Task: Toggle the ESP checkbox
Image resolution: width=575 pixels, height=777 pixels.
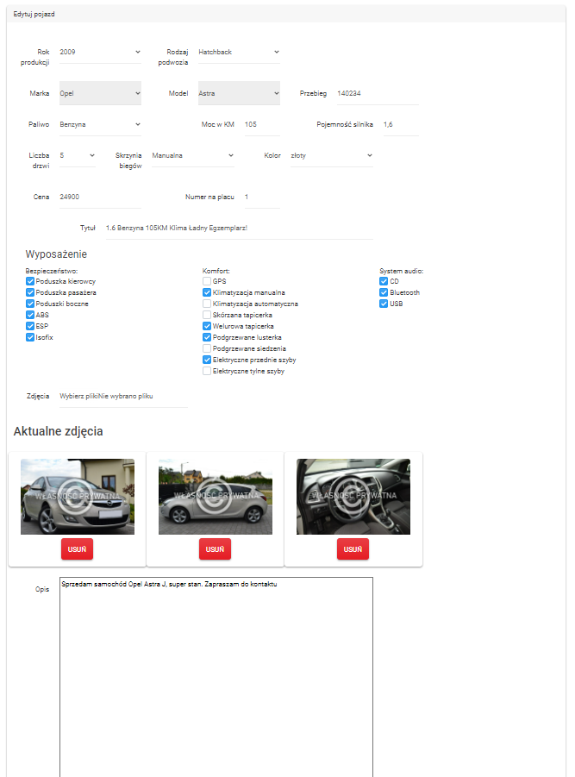Action: 30,326
